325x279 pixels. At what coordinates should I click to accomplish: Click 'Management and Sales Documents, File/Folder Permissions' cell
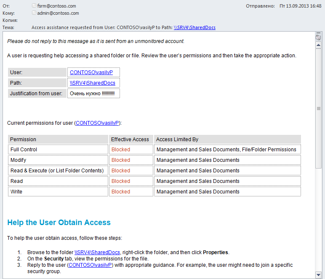coord(227,149)
